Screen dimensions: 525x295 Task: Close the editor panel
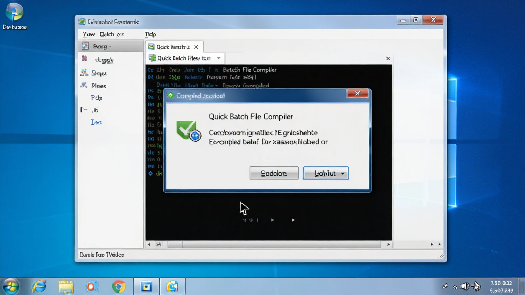click(x=388, y=58)
